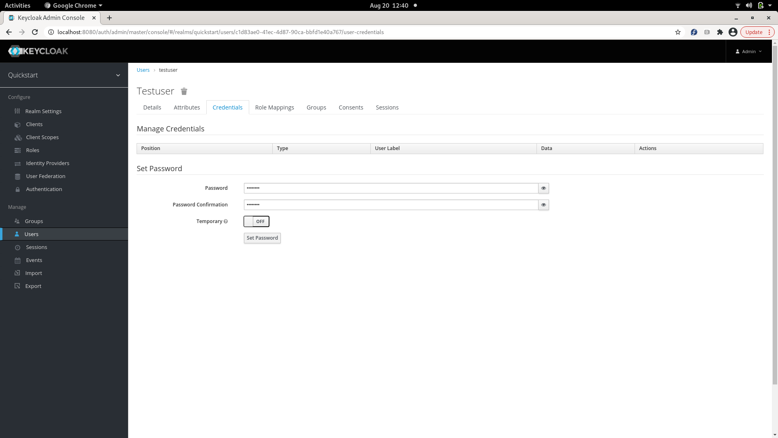Click the Groups sidebar icon
The image size is (778, 438).
click(17, 221)
